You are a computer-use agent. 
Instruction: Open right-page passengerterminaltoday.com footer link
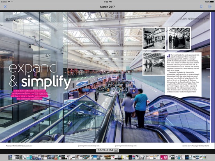(126, 146)
